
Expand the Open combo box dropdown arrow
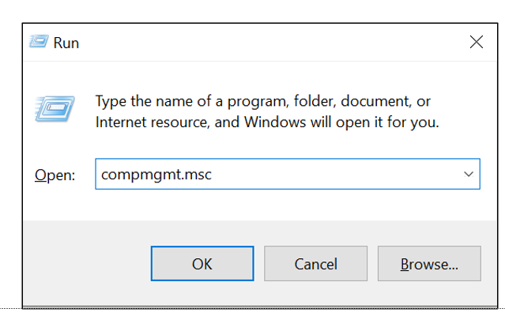(x=469, y=174)
